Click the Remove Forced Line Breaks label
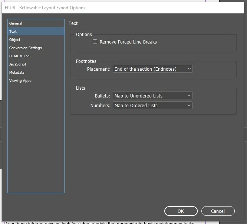 [128, 42]
